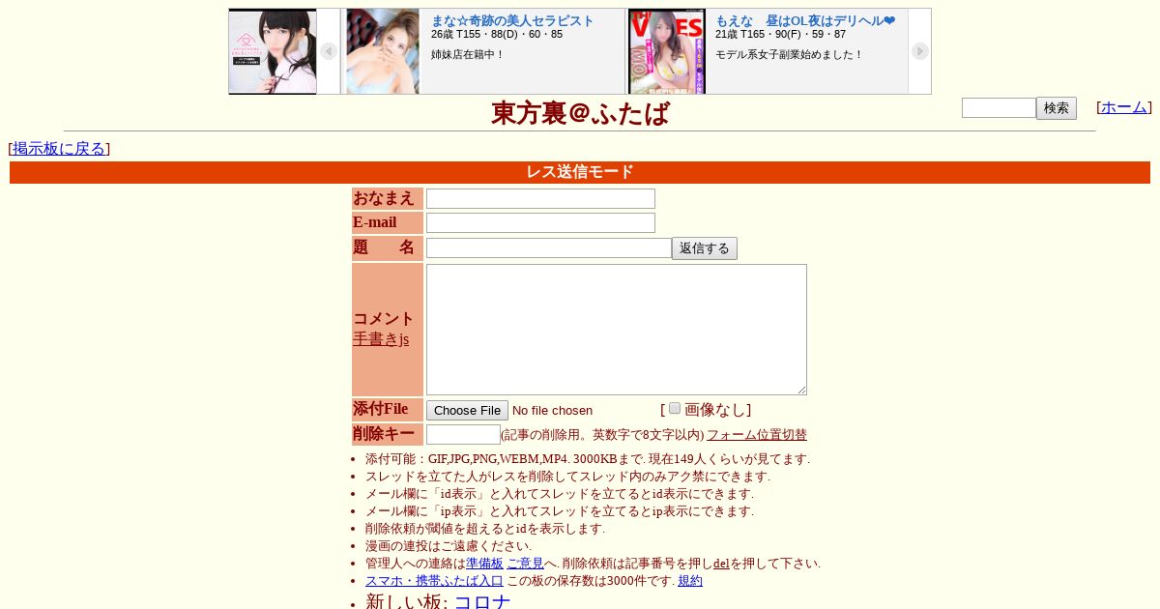Click the ad carousel next arrow
The image size is (1160, 609).
(x=919, y=51)
